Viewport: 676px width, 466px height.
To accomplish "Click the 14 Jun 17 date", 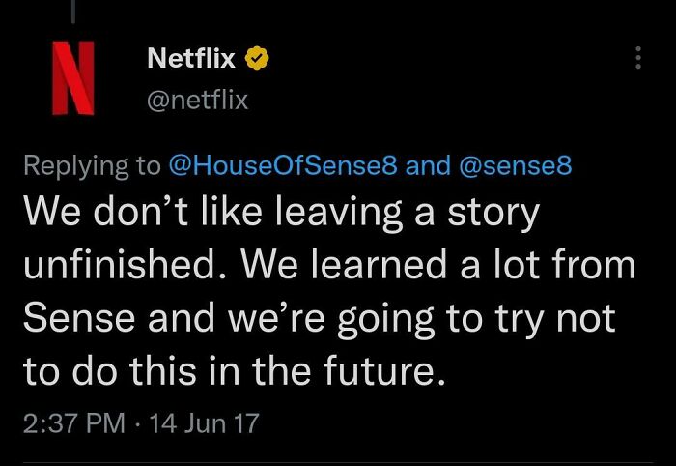I will [201, 422].
